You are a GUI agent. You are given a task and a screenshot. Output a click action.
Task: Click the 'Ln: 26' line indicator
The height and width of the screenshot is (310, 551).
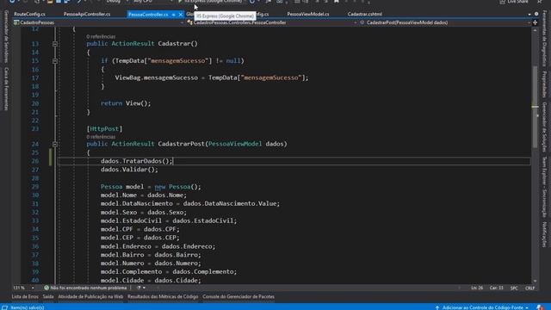477,288
